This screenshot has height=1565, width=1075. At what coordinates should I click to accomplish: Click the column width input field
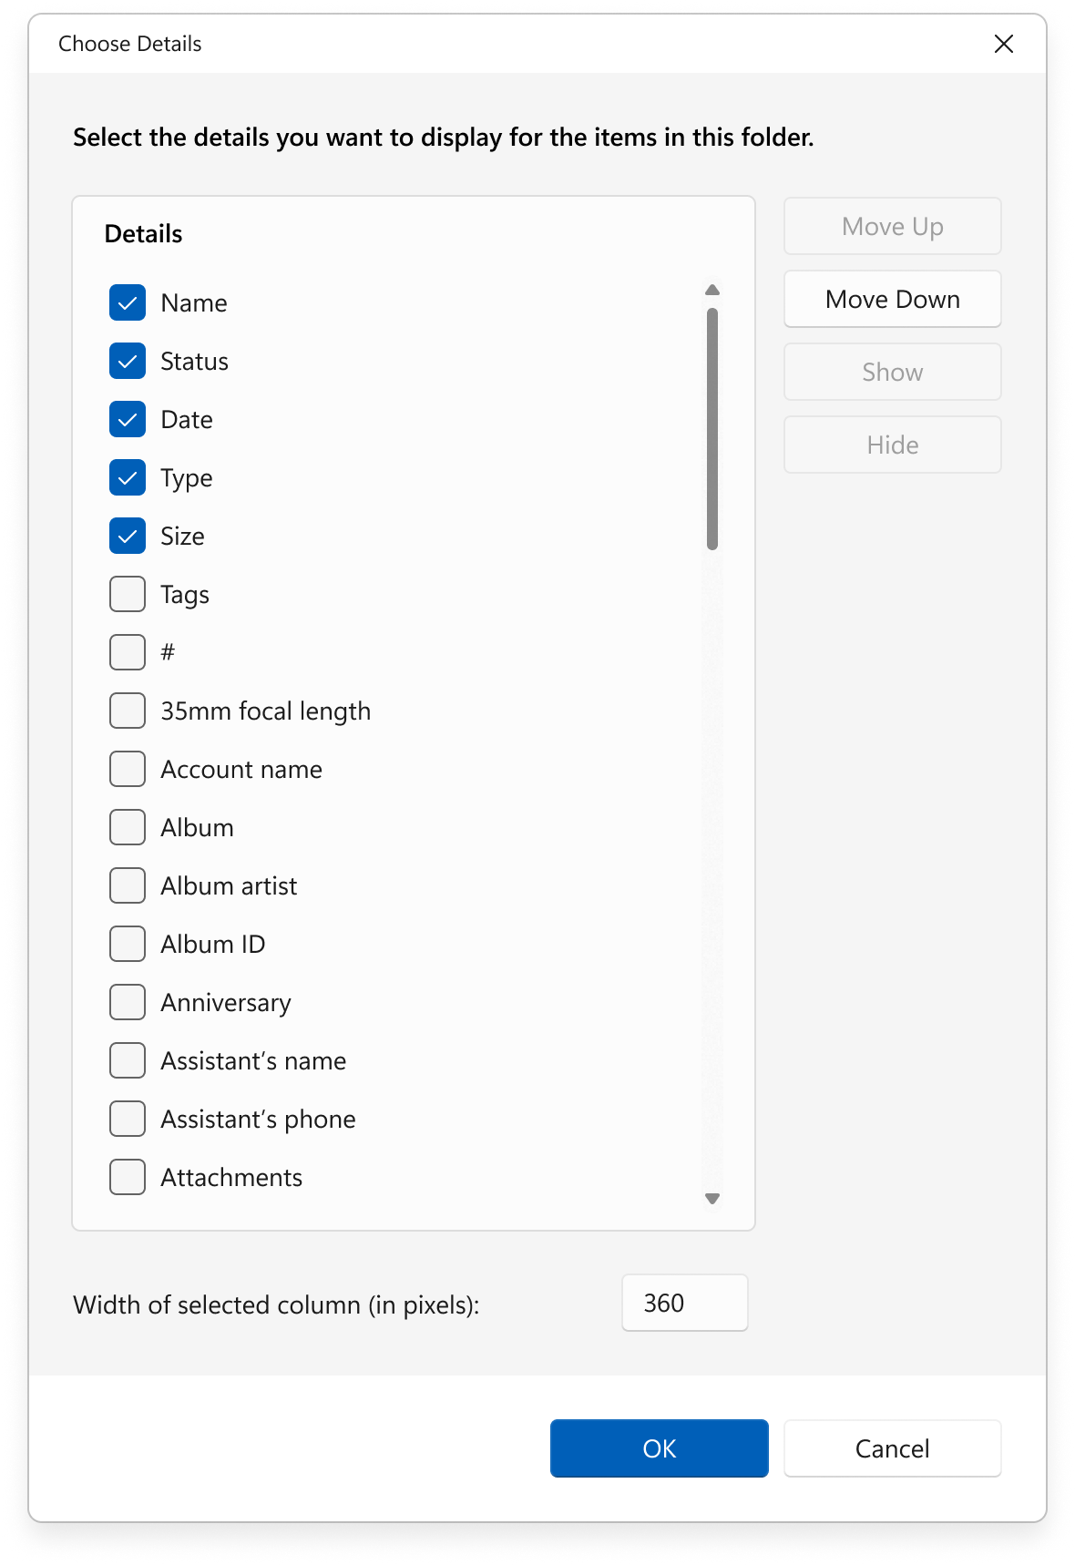(x=684, y=1304)
